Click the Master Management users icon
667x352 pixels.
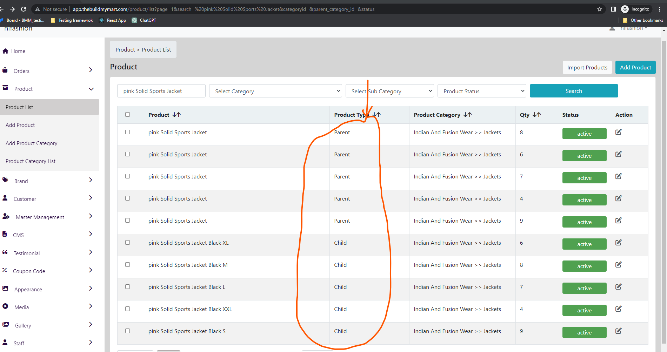pyautogui.click(x=6, y=216)
